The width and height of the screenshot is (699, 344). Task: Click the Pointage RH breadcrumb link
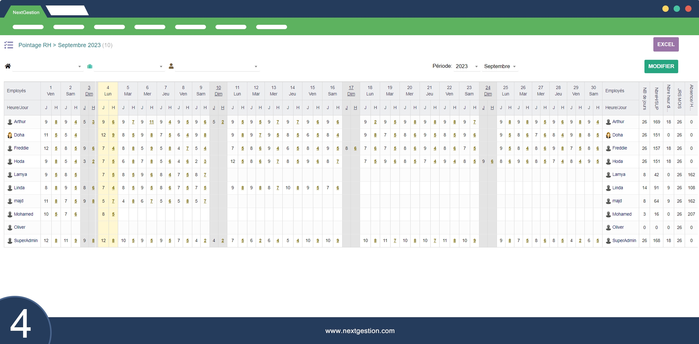coord(35,45)
